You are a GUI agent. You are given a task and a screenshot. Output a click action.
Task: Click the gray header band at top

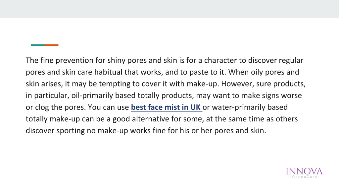[169, 9]
